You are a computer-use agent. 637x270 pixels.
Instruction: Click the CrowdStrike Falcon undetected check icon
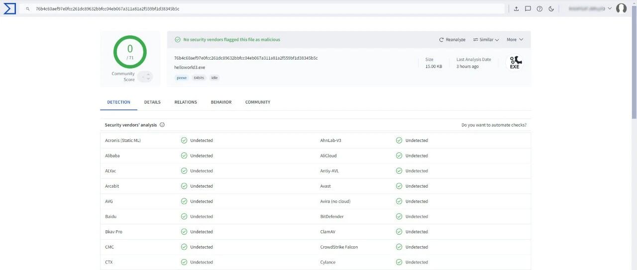[x=399, y=247]
